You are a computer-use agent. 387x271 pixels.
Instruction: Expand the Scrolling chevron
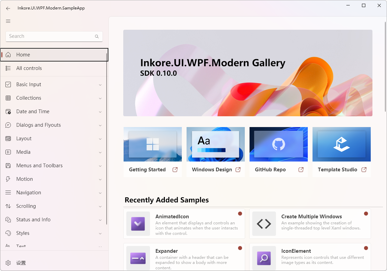click(100, 207)
